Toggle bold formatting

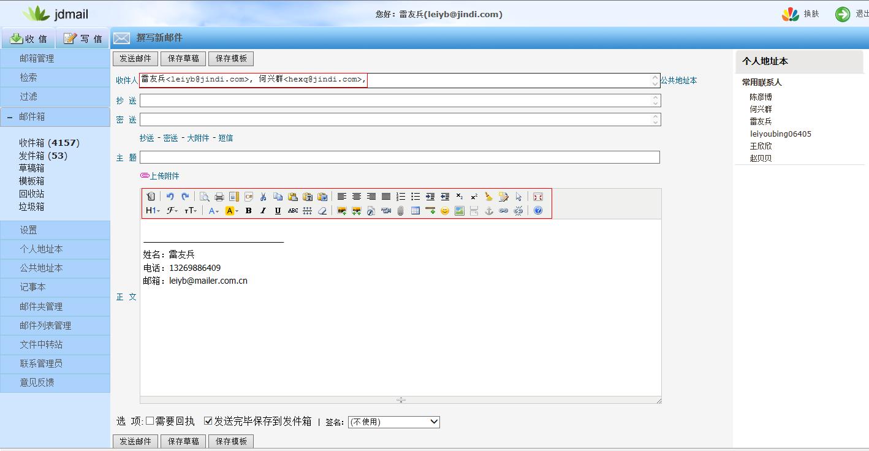(x=248, y=211)
